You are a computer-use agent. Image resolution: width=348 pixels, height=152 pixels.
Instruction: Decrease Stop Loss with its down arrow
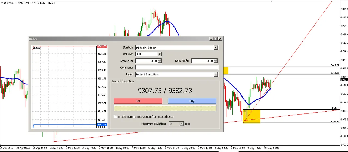point(160,62)
